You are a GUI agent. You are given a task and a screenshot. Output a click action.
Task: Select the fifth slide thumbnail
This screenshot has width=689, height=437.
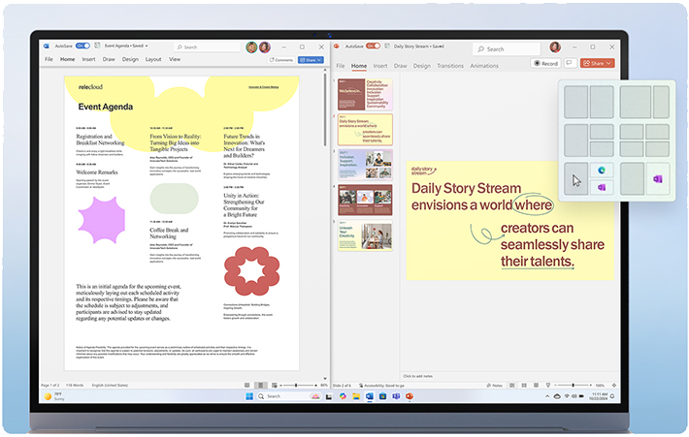click(x=365, y=235)
